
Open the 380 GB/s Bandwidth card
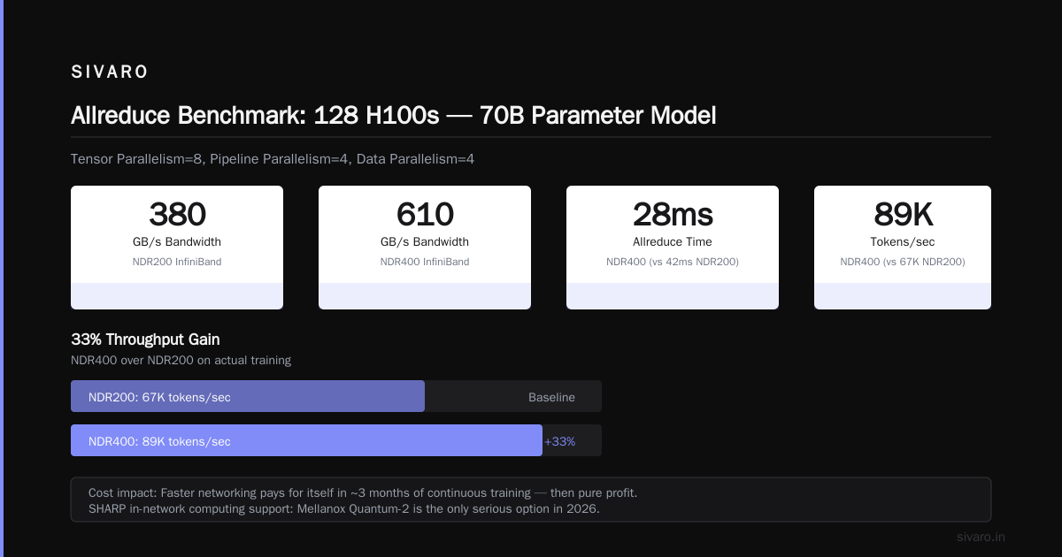[177, 248]
